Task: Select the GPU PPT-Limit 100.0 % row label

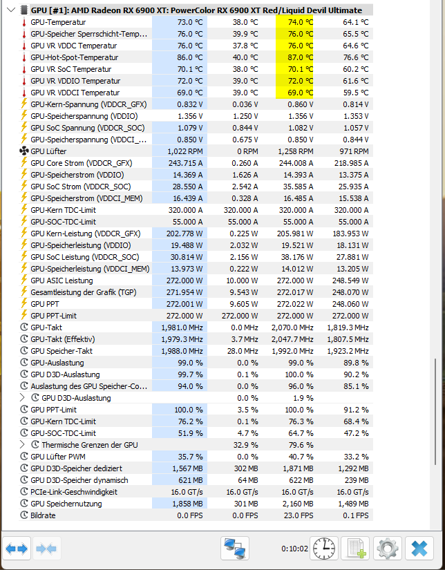Action: [x=53, y=410]
